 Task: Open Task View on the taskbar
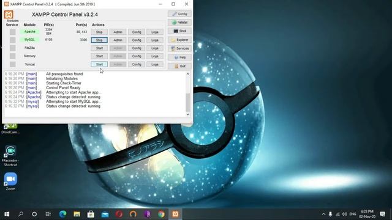tap(48, 214)
